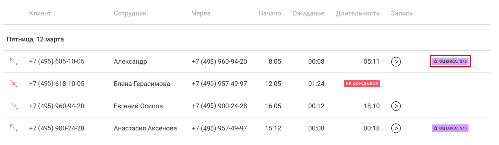Image resolution: width=499 pixels, height=145 pixels.
Task: Sort calls by Начало column
Action: pyautogui.click(x=270, y=13)
